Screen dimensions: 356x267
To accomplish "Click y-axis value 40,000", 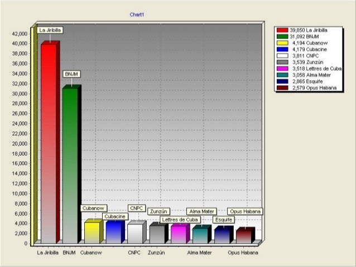I will point(20,43).
